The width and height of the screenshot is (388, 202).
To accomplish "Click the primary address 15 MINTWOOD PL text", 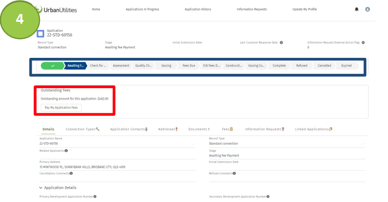I will click(83, 167).
